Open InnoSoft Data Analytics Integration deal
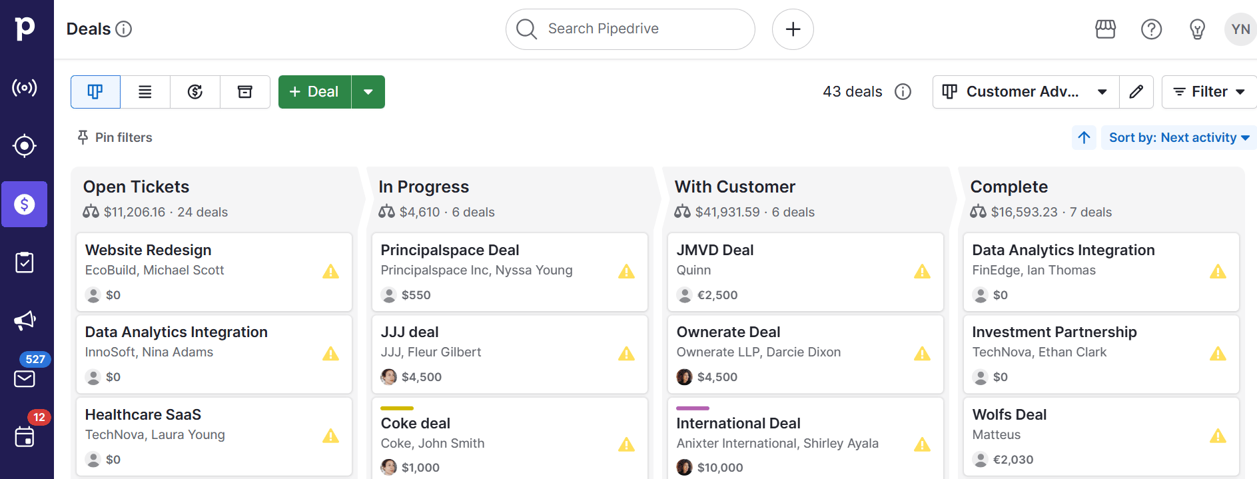The image size is (1257, 479). pyautogui.click(x=214, y=354)
